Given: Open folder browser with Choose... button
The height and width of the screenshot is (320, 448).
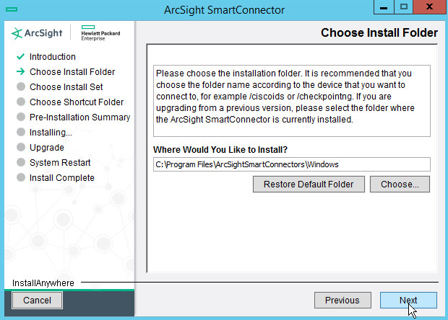Looking at the screenshot, I should (x=400, y=184).
